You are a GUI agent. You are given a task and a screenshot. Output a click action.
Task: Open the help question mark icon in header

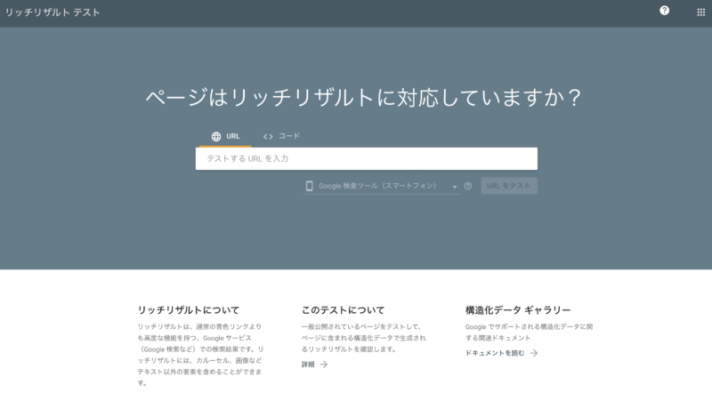pos(664,11)
